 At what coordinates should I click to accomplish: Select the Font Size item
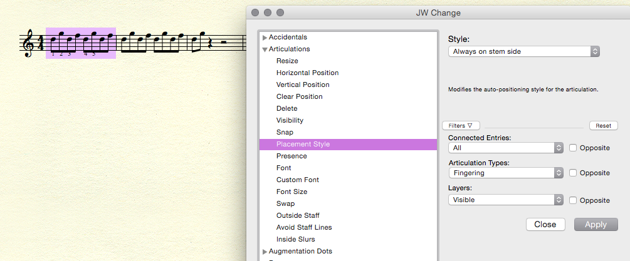(291, 192)
